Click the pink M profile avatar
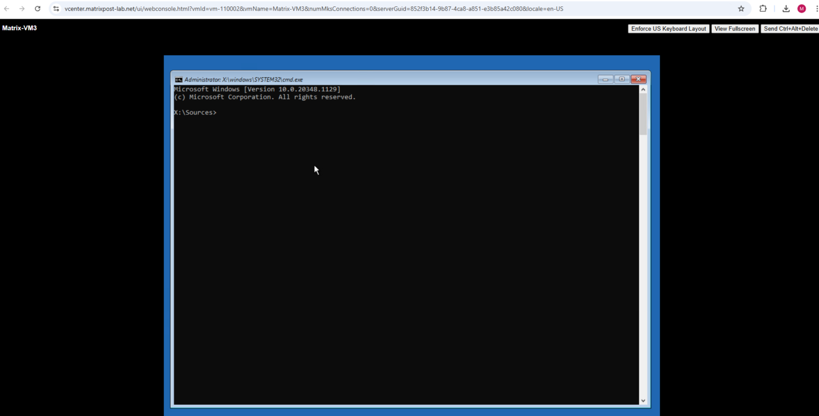819x416 pixels. [800, 9]
